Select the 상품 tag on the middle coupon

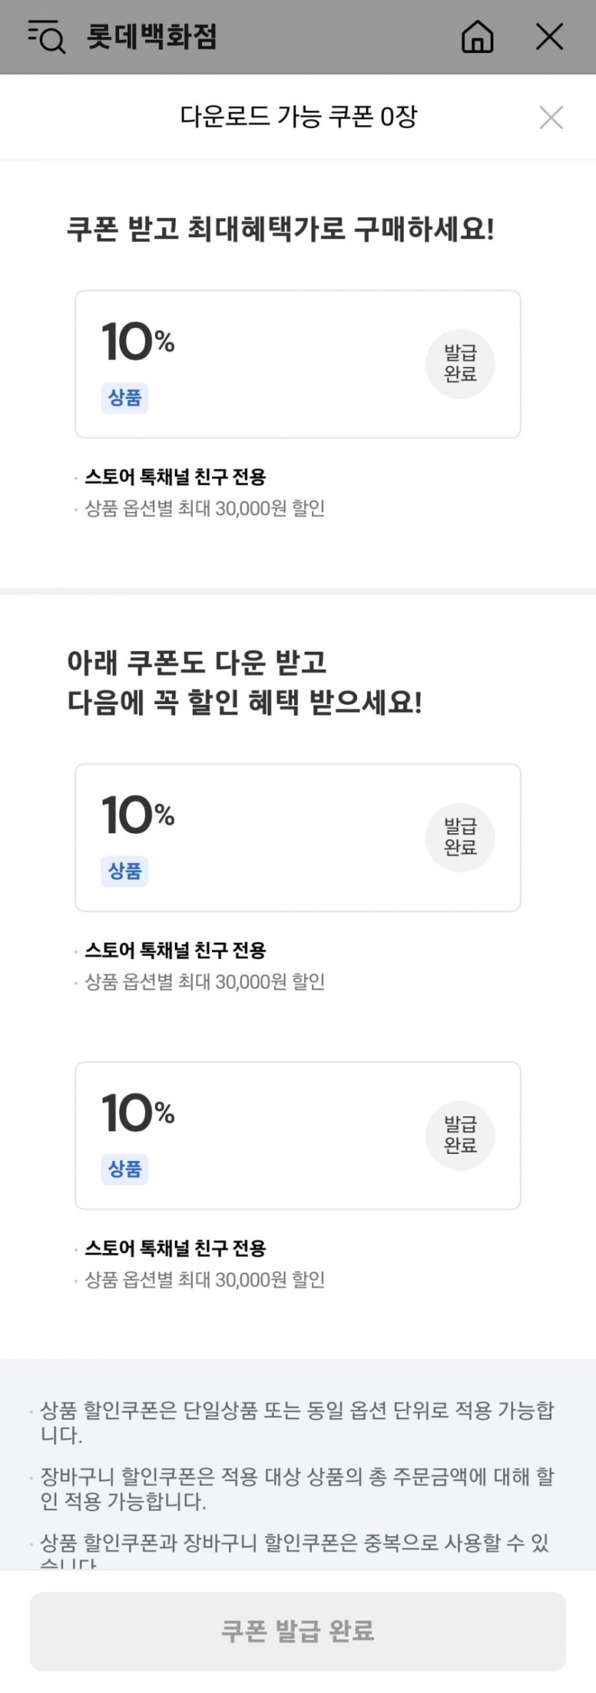(x=125, y=870)
